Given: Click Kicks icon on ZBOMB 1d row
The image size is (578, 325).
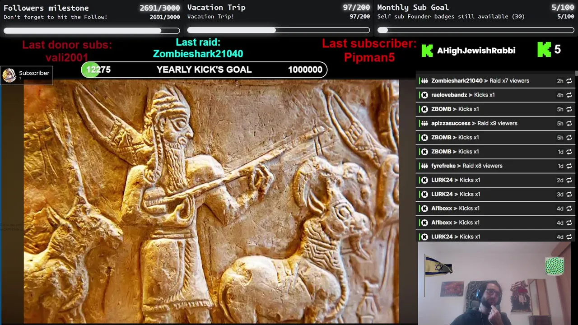Looking at the screenshot, I should click(x=424, y=152).
